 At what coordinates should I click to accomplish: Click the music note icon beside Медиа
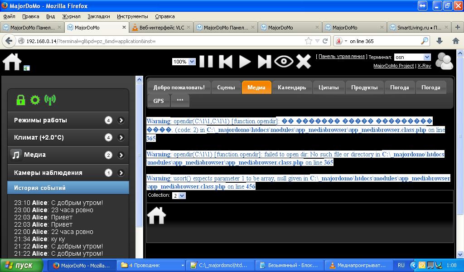[x=16, y=155]
